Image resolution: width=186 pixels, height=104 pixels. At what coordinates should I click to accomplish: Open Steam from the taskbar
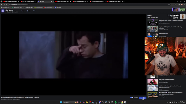(x=93, y=102)
